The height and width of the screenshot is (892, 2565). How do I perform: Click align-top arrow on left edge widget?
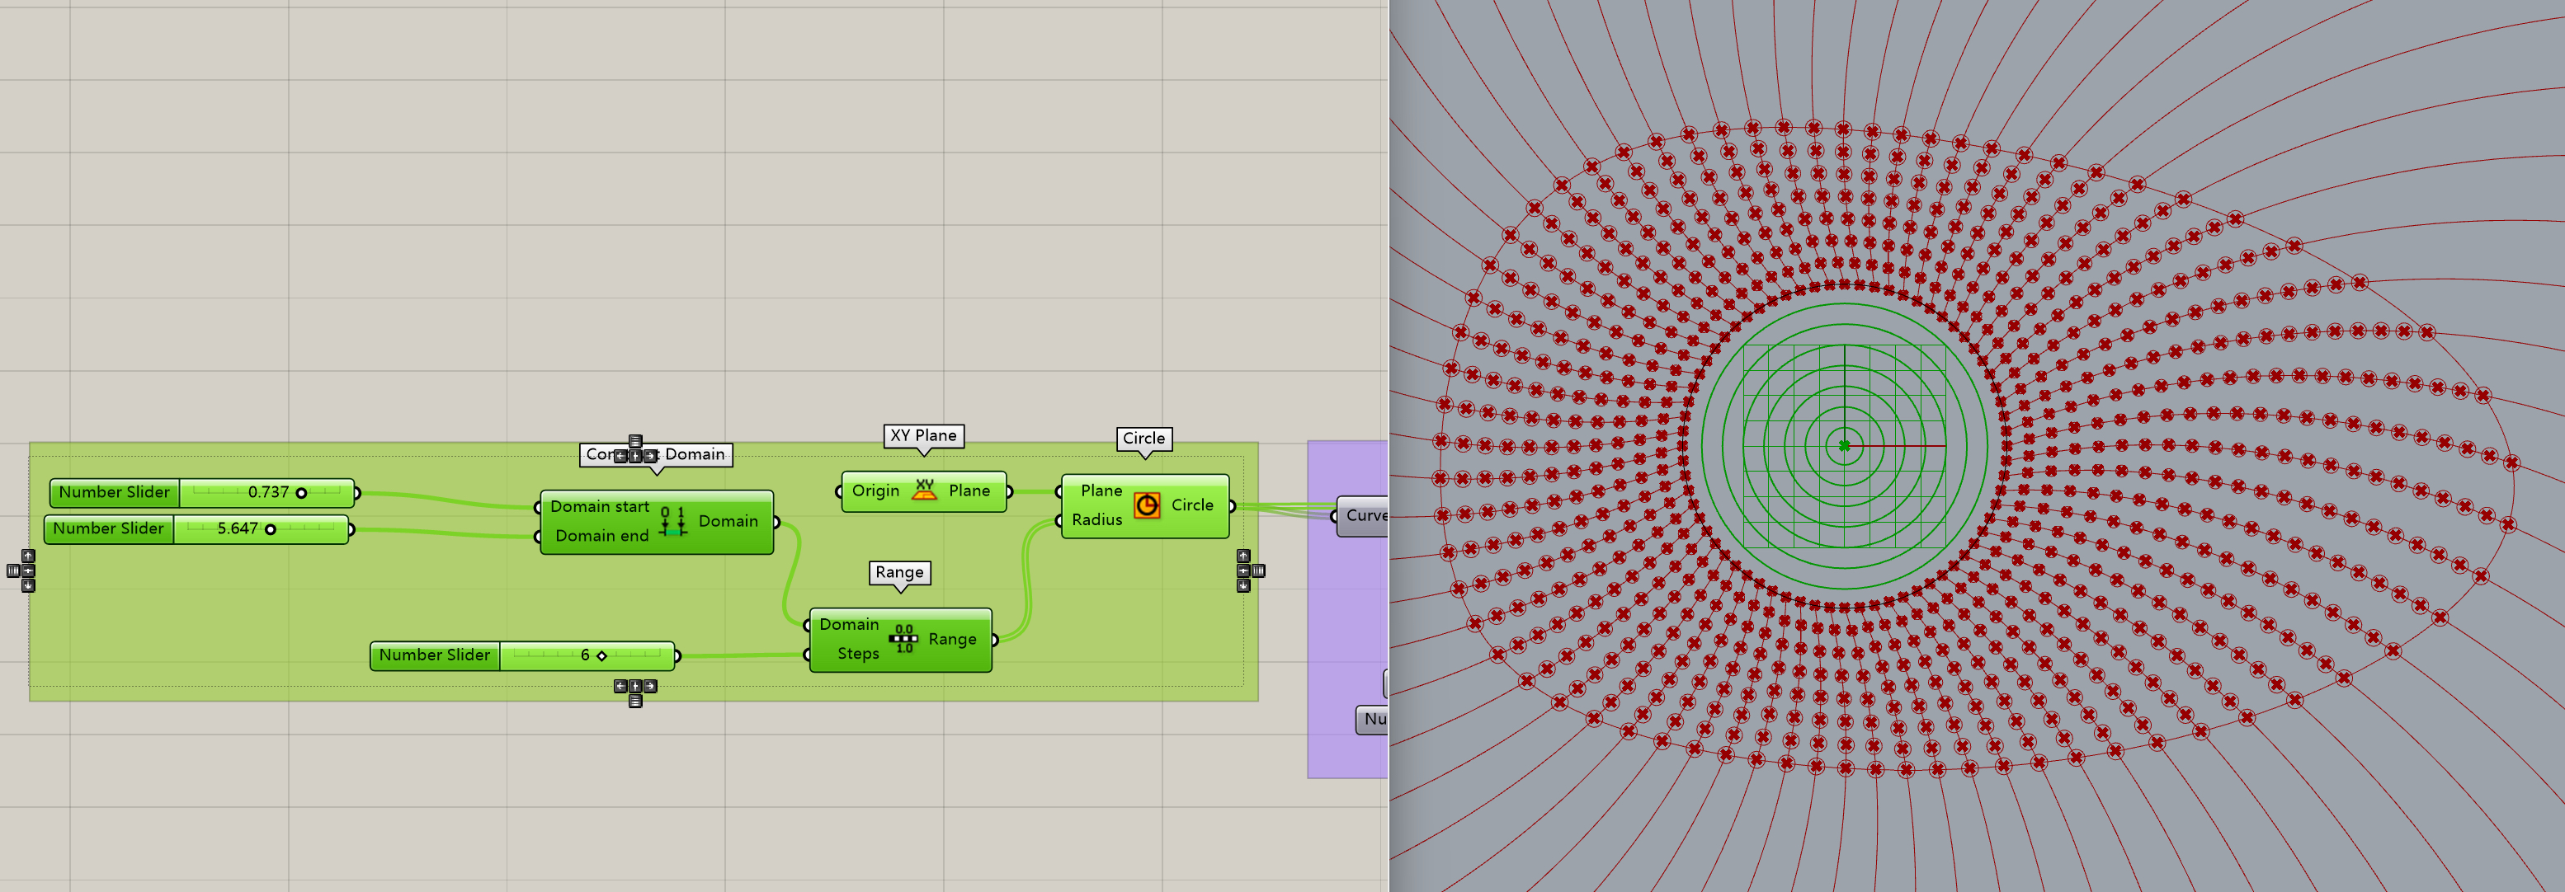pos(28,556)
